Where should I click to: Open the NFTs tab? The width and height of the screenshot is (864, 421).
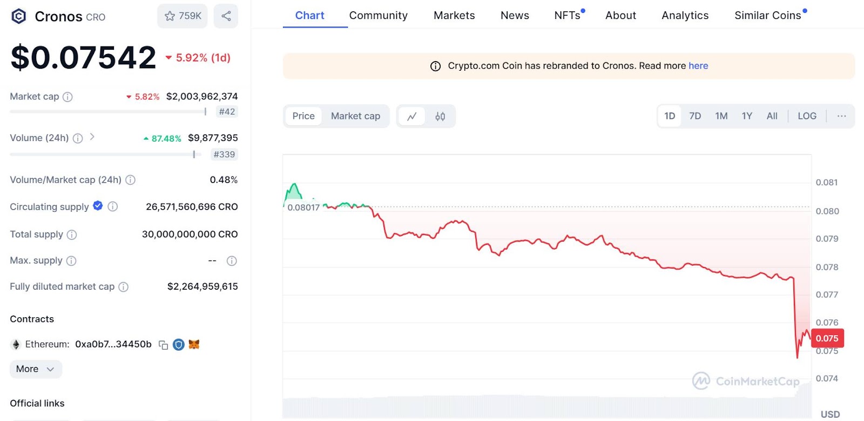point(569,16)
